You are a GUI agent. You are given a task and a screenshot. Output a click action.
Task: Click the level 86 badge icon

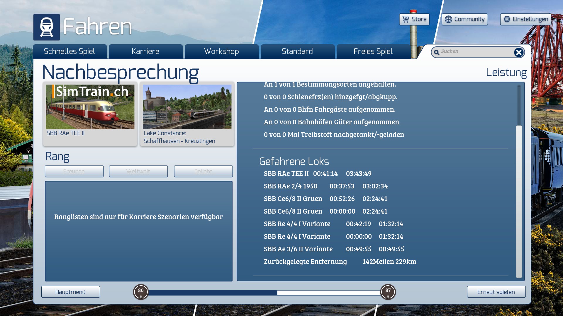pyautogui.click(x=141, y=292)
